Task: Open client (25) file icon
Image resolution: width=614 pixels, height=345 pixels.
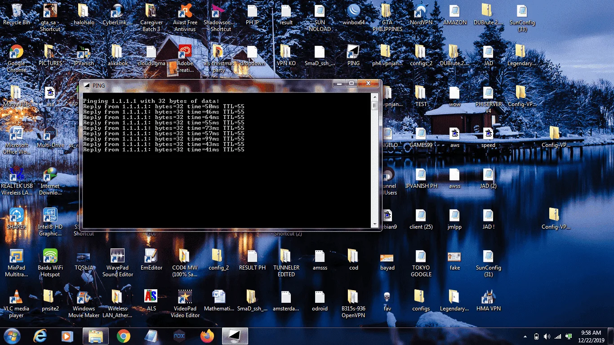Action: (421, 219)
